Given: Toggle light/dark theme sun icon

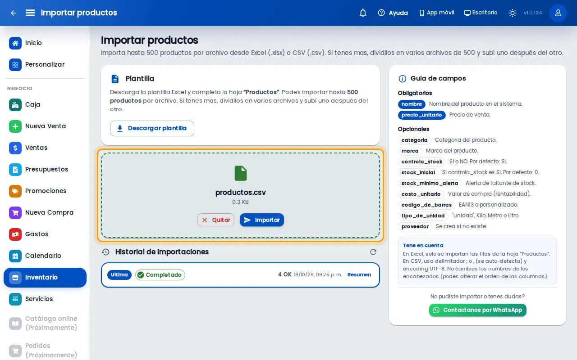Looking at the screenshot, I should click(513, 13).
